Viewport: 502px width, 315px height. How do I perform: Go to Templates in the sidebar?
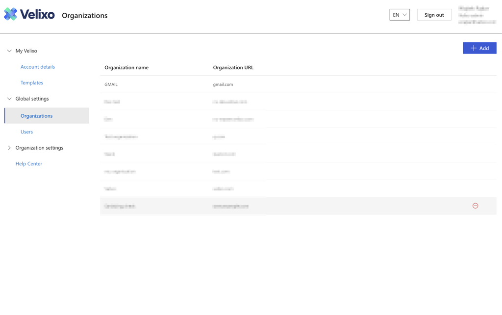pos(32,83)
